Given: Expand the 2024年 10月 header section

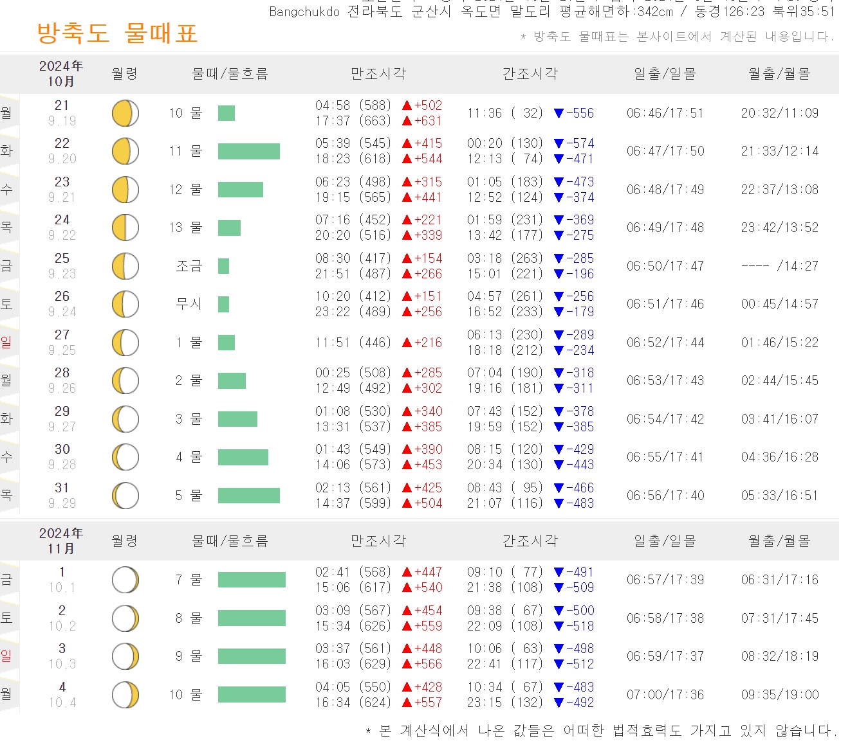Looking at the screenshot, I should coord(62,73).
